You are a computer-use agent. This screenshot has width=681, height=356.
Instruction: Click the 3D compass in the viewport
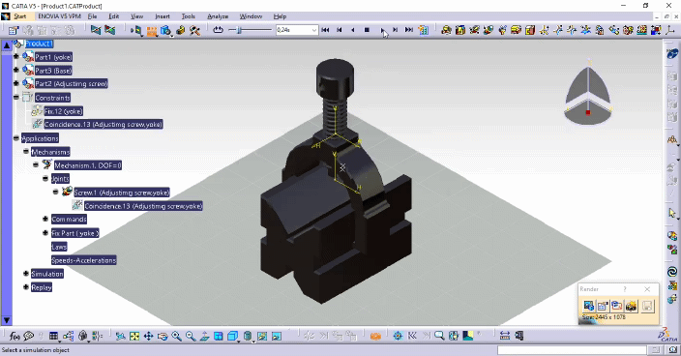pyautogui.click(x=588, y=93)
